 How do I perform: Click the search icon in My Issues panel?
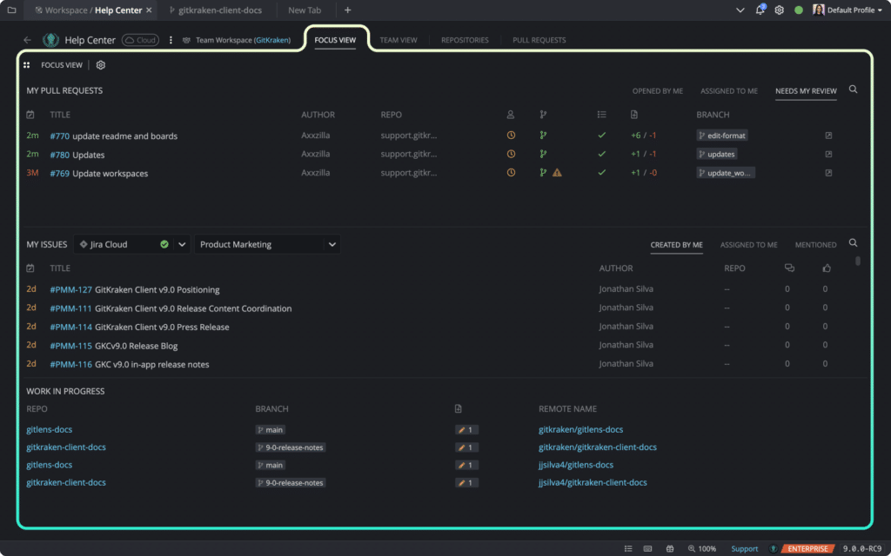coord(853,243)
